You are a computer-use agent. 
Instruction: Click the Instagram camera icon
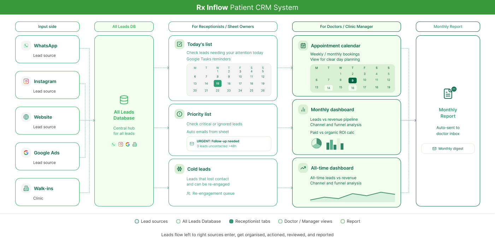[26, 81]
